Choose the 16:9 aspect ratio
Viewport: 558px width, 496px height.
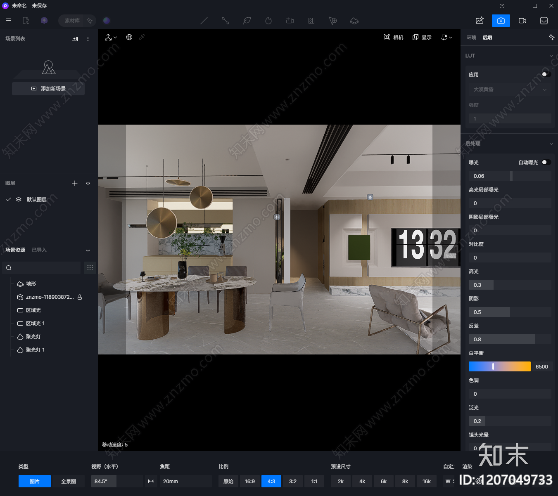tap(250, 481)
